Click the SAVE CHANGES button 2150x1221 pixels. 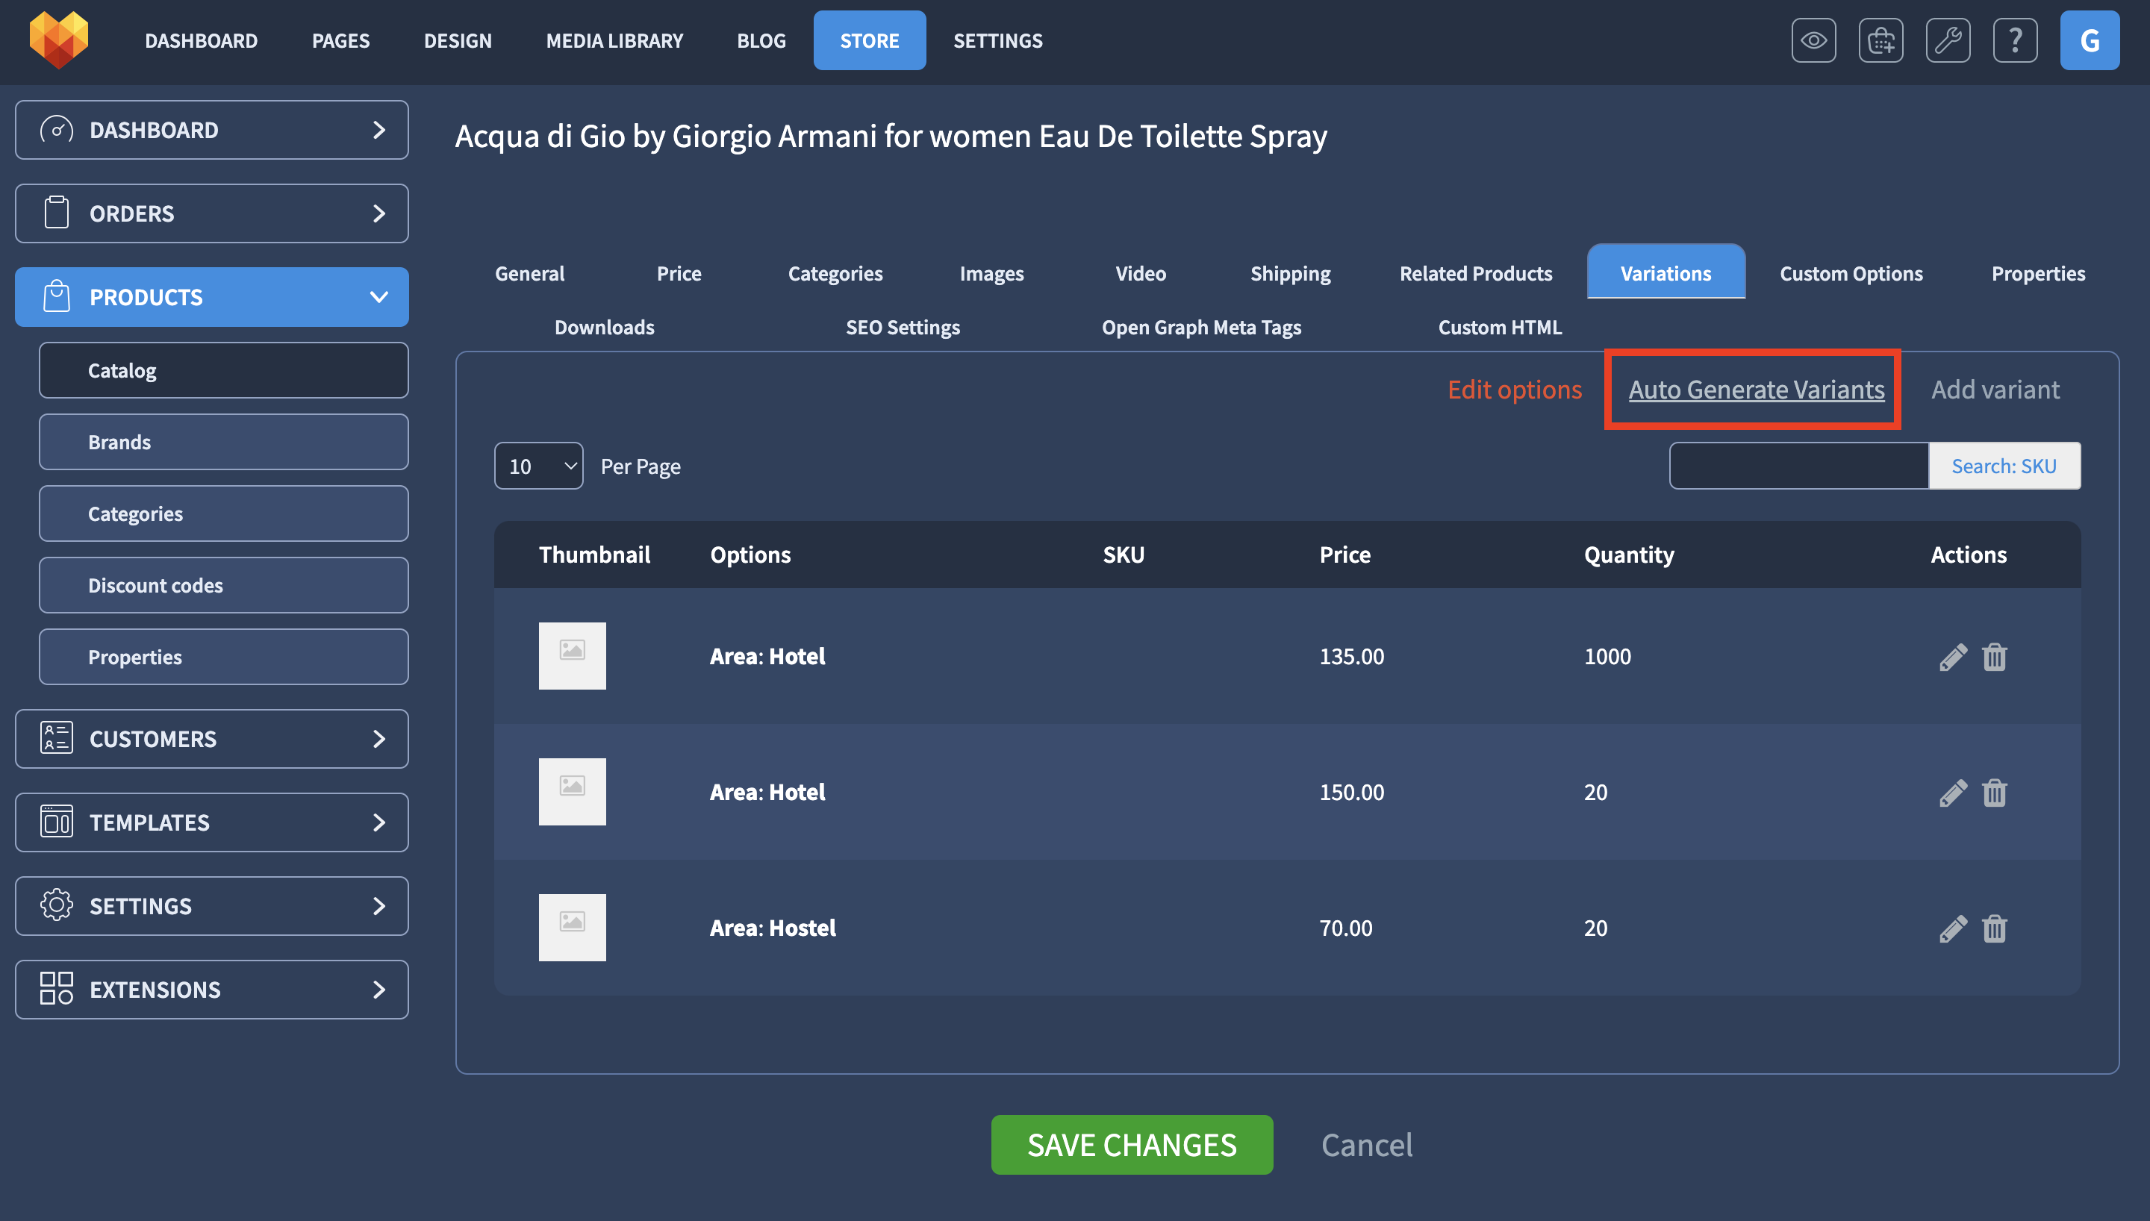click(1131, 1145)
